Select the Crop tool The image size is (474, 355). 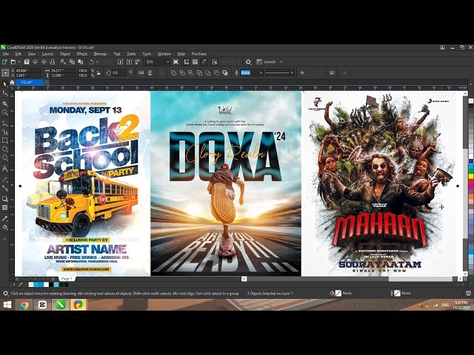pos(5,104)
